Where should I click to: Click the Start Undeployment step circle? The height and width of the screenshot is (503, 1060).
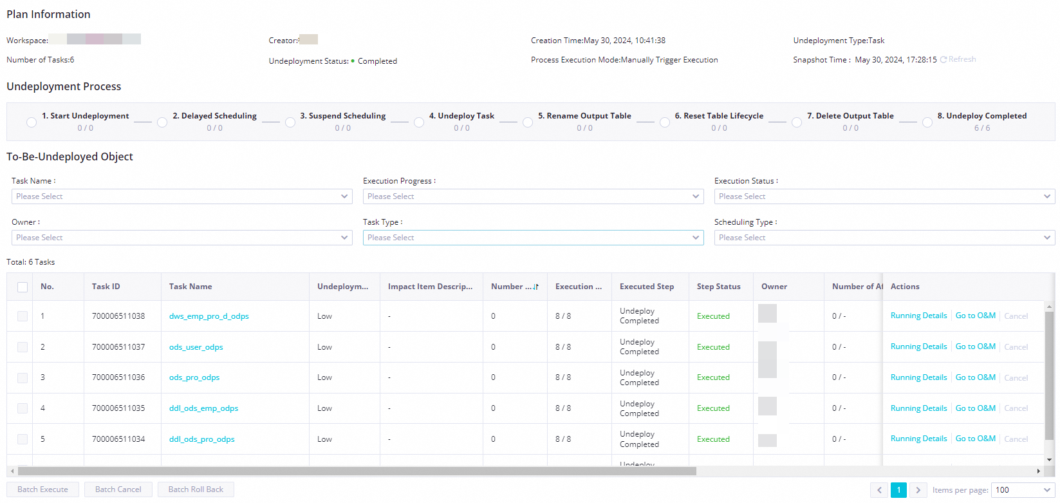[x=32, y=122]
